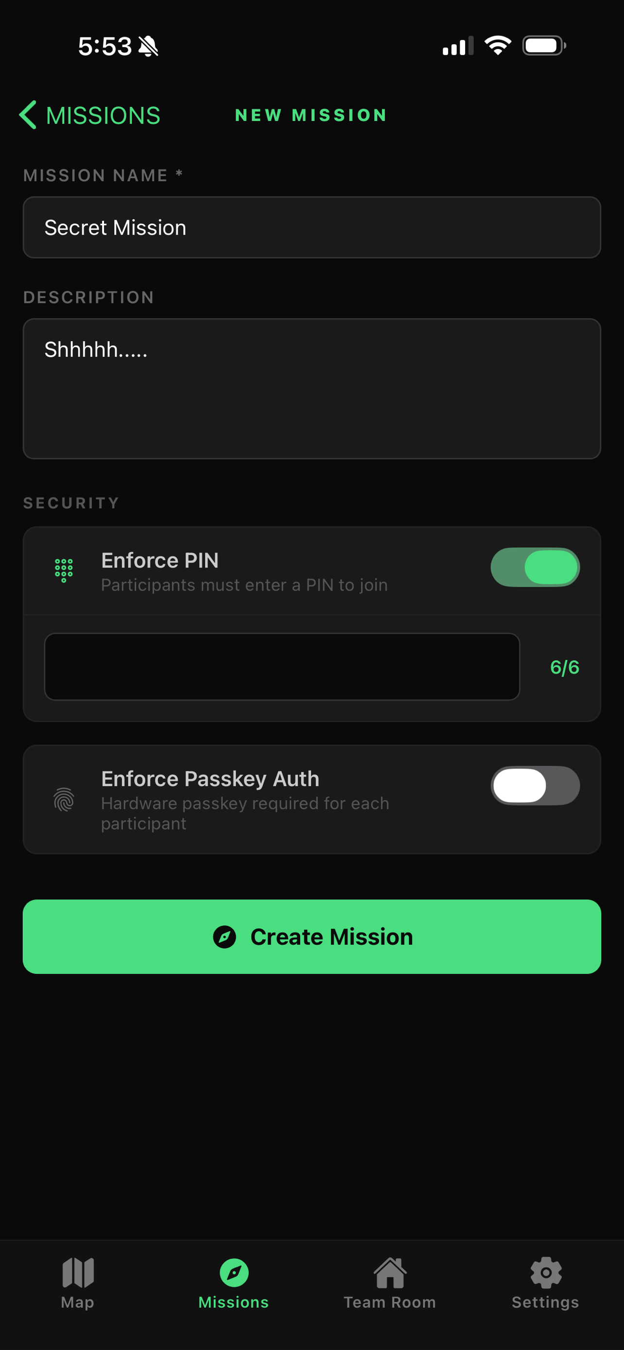Viewport: 624px width, 1350px height.
Task: Switch to the Settings tab label
Action: (x=545, y=1303)
